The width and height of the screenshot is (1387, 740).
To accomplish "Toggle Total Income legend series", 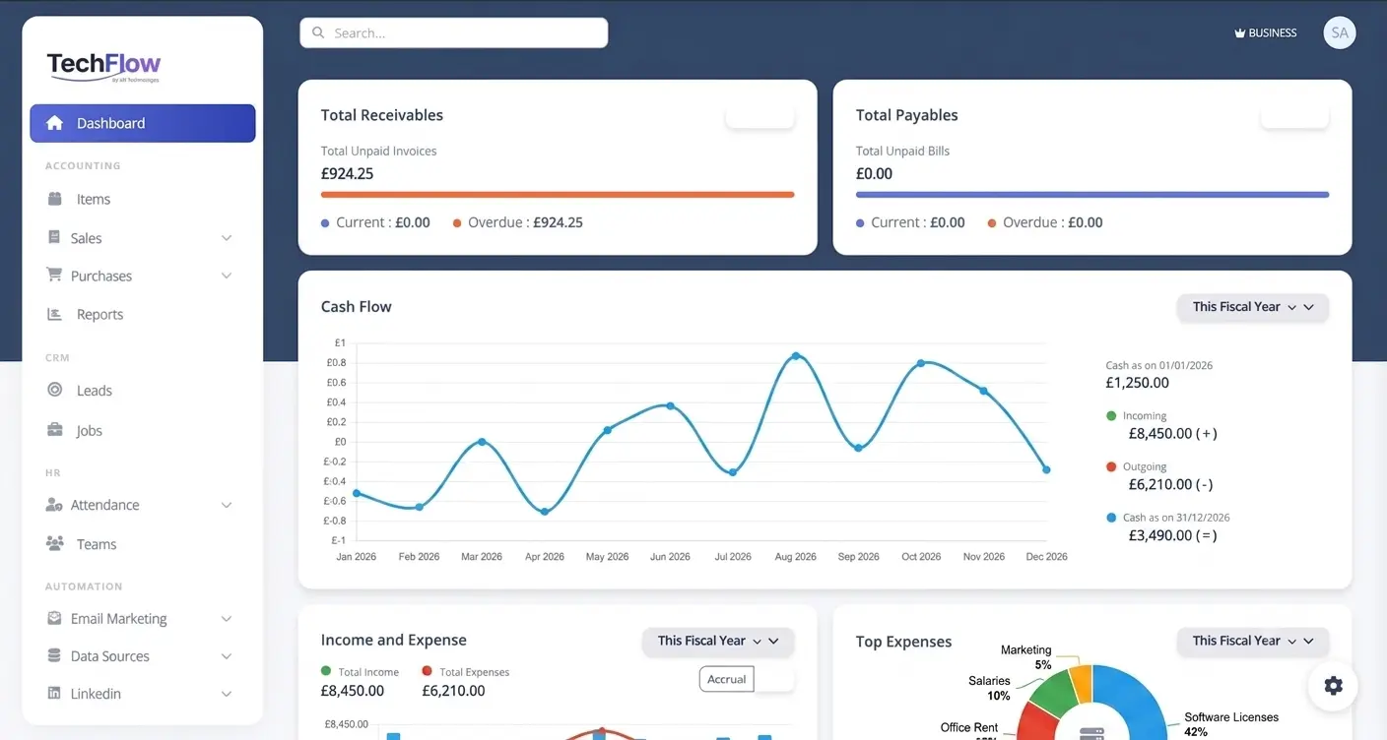I will [361, 672].
